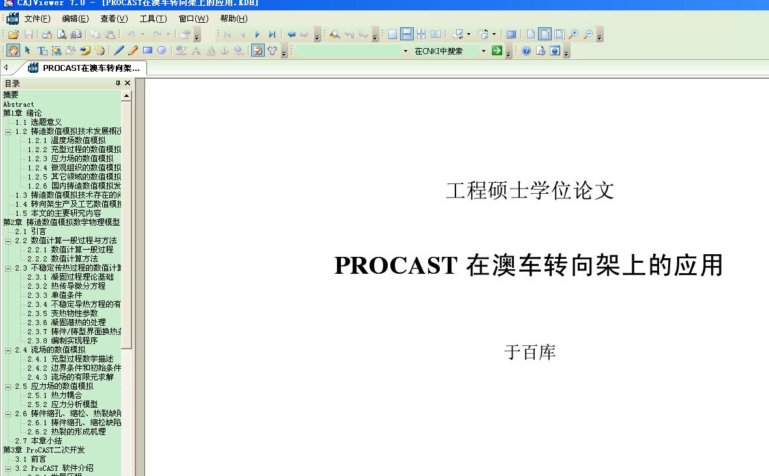
Task: Click the full screen view icon
Action: pos(511,34)
